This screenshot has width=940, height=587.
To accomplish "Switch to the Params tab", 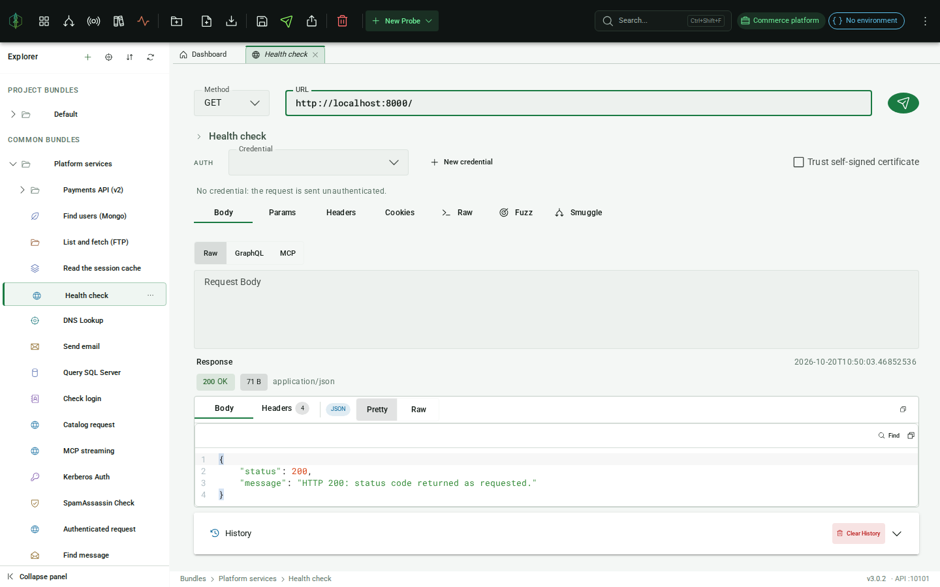I will click(282, 213).
